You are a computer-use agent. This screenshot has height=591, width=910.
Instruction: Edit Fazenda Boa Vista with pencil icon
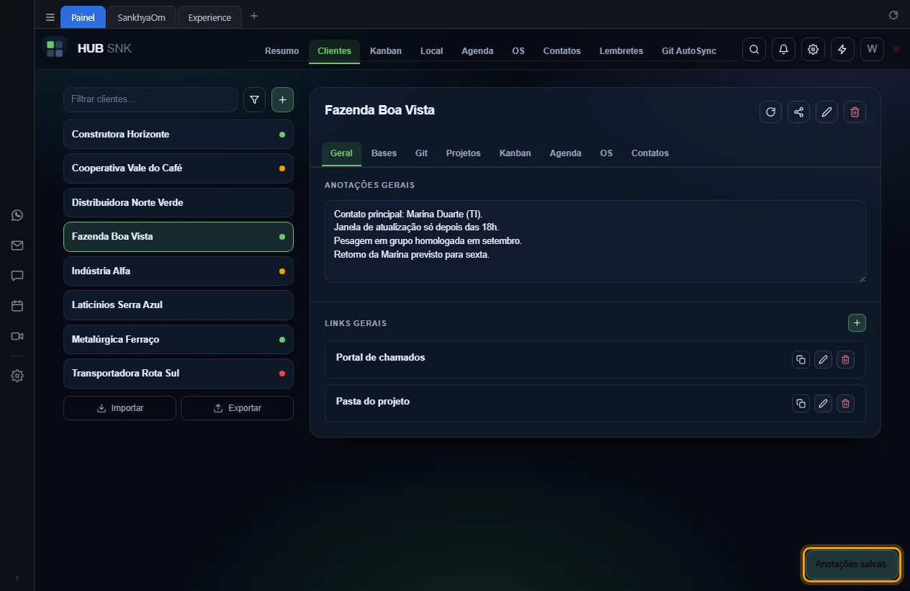[x=826, y=112]
